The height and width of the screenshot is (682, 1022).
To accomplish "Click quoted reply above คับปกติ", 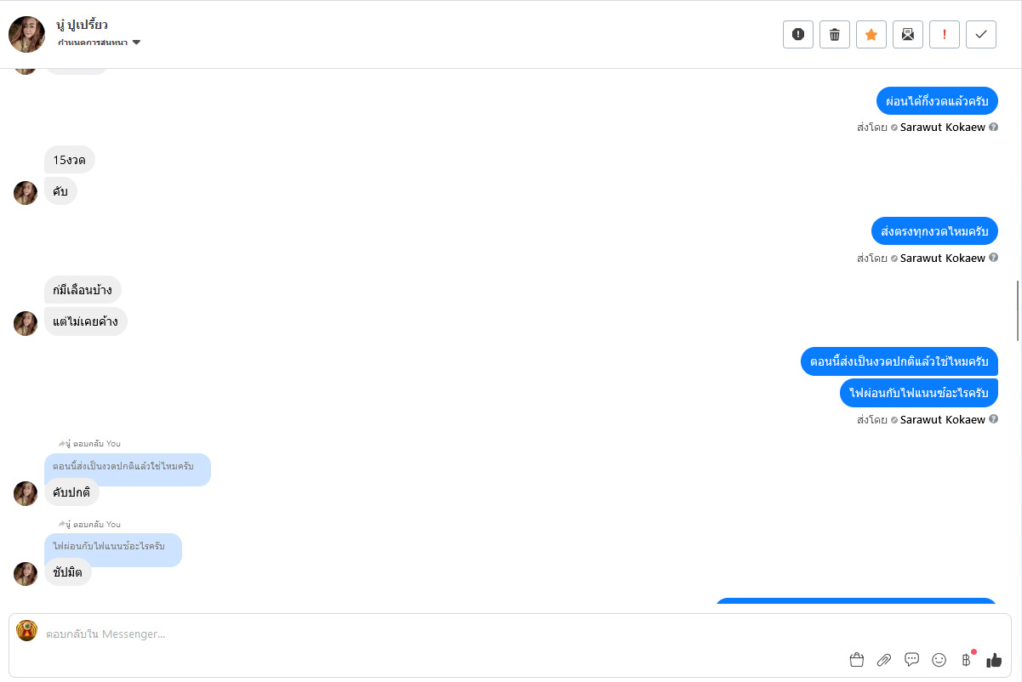I will (127, 467).
